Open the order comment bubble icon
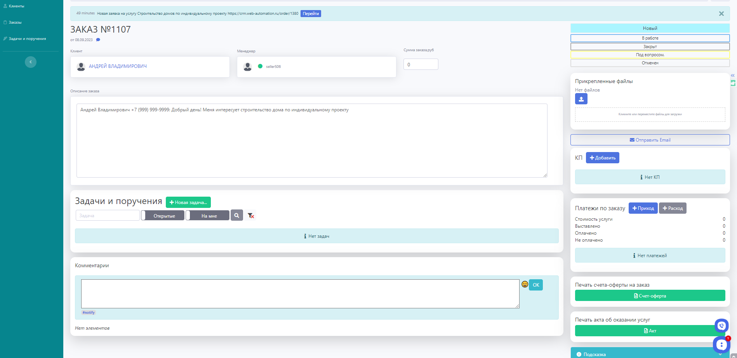Viewport: 737px width, 358px height. point(98,40)
